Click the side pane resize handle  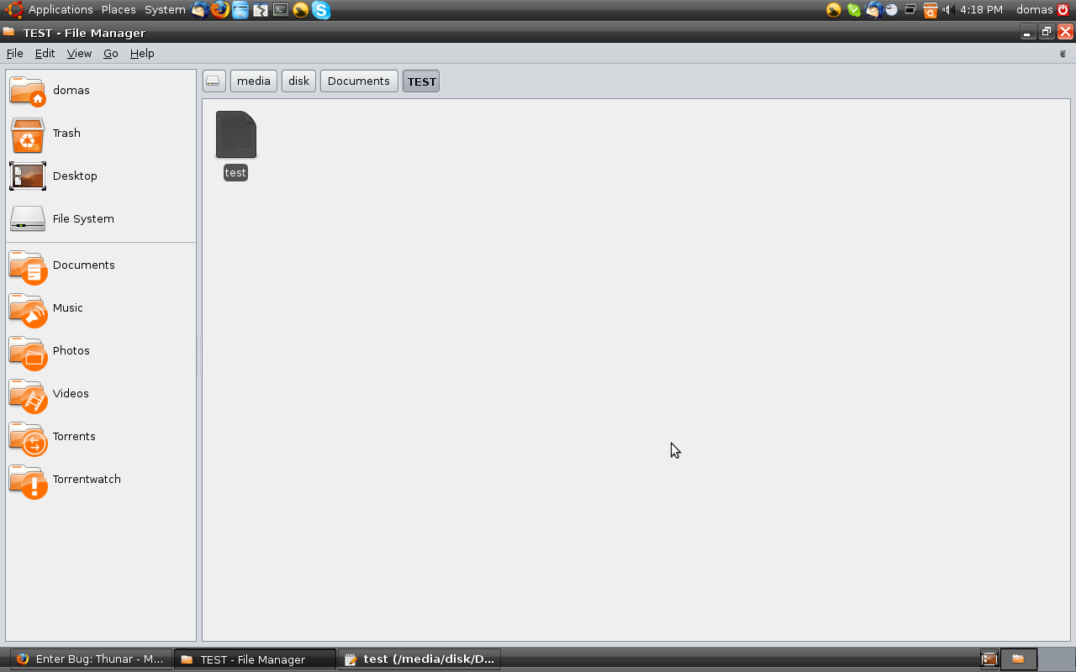(199, 355)
